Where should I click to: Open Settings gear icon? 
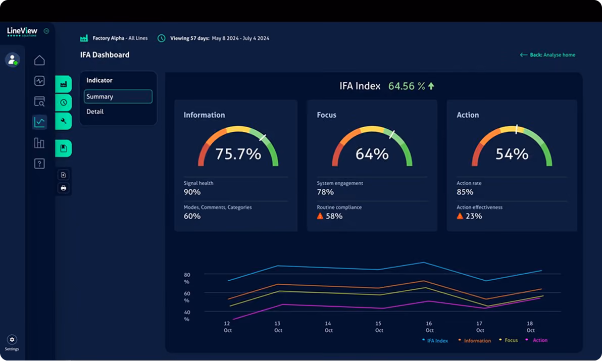point(12,339)
